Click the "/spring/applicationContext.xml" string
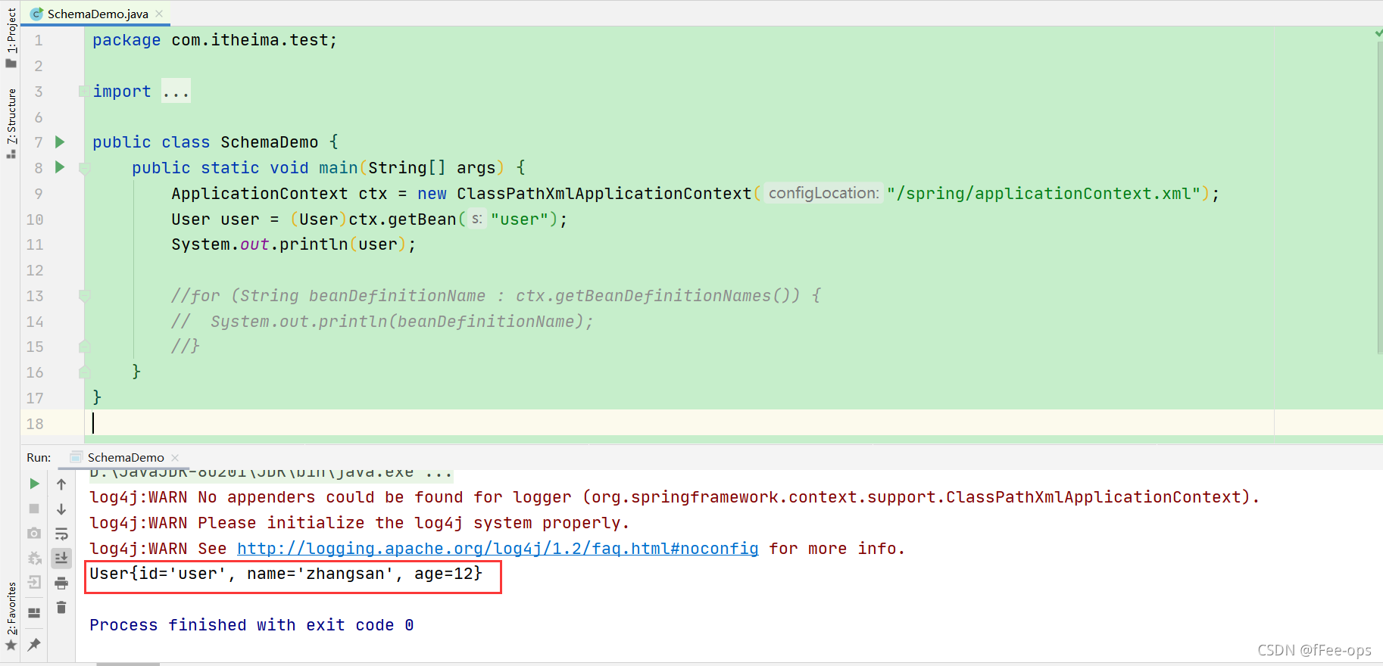Image resolution: width=1383 pixels, height=666 pixels. tap(1044, 193)
